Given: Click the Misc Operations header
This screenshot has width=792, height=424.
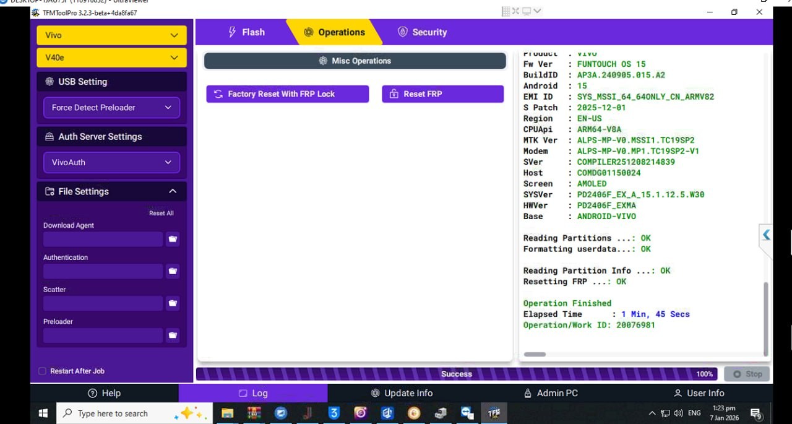Looking at the screenshot, I should (355, 61).
